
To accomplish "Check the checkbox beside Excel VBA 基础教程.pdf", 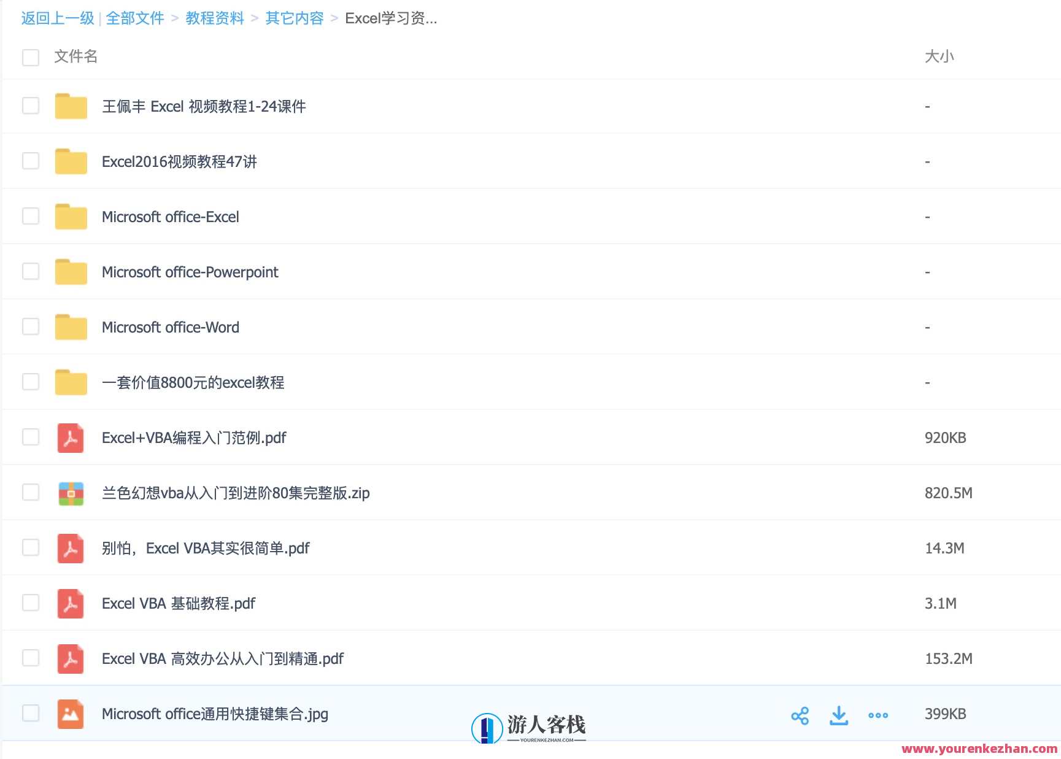I will 30,603.
